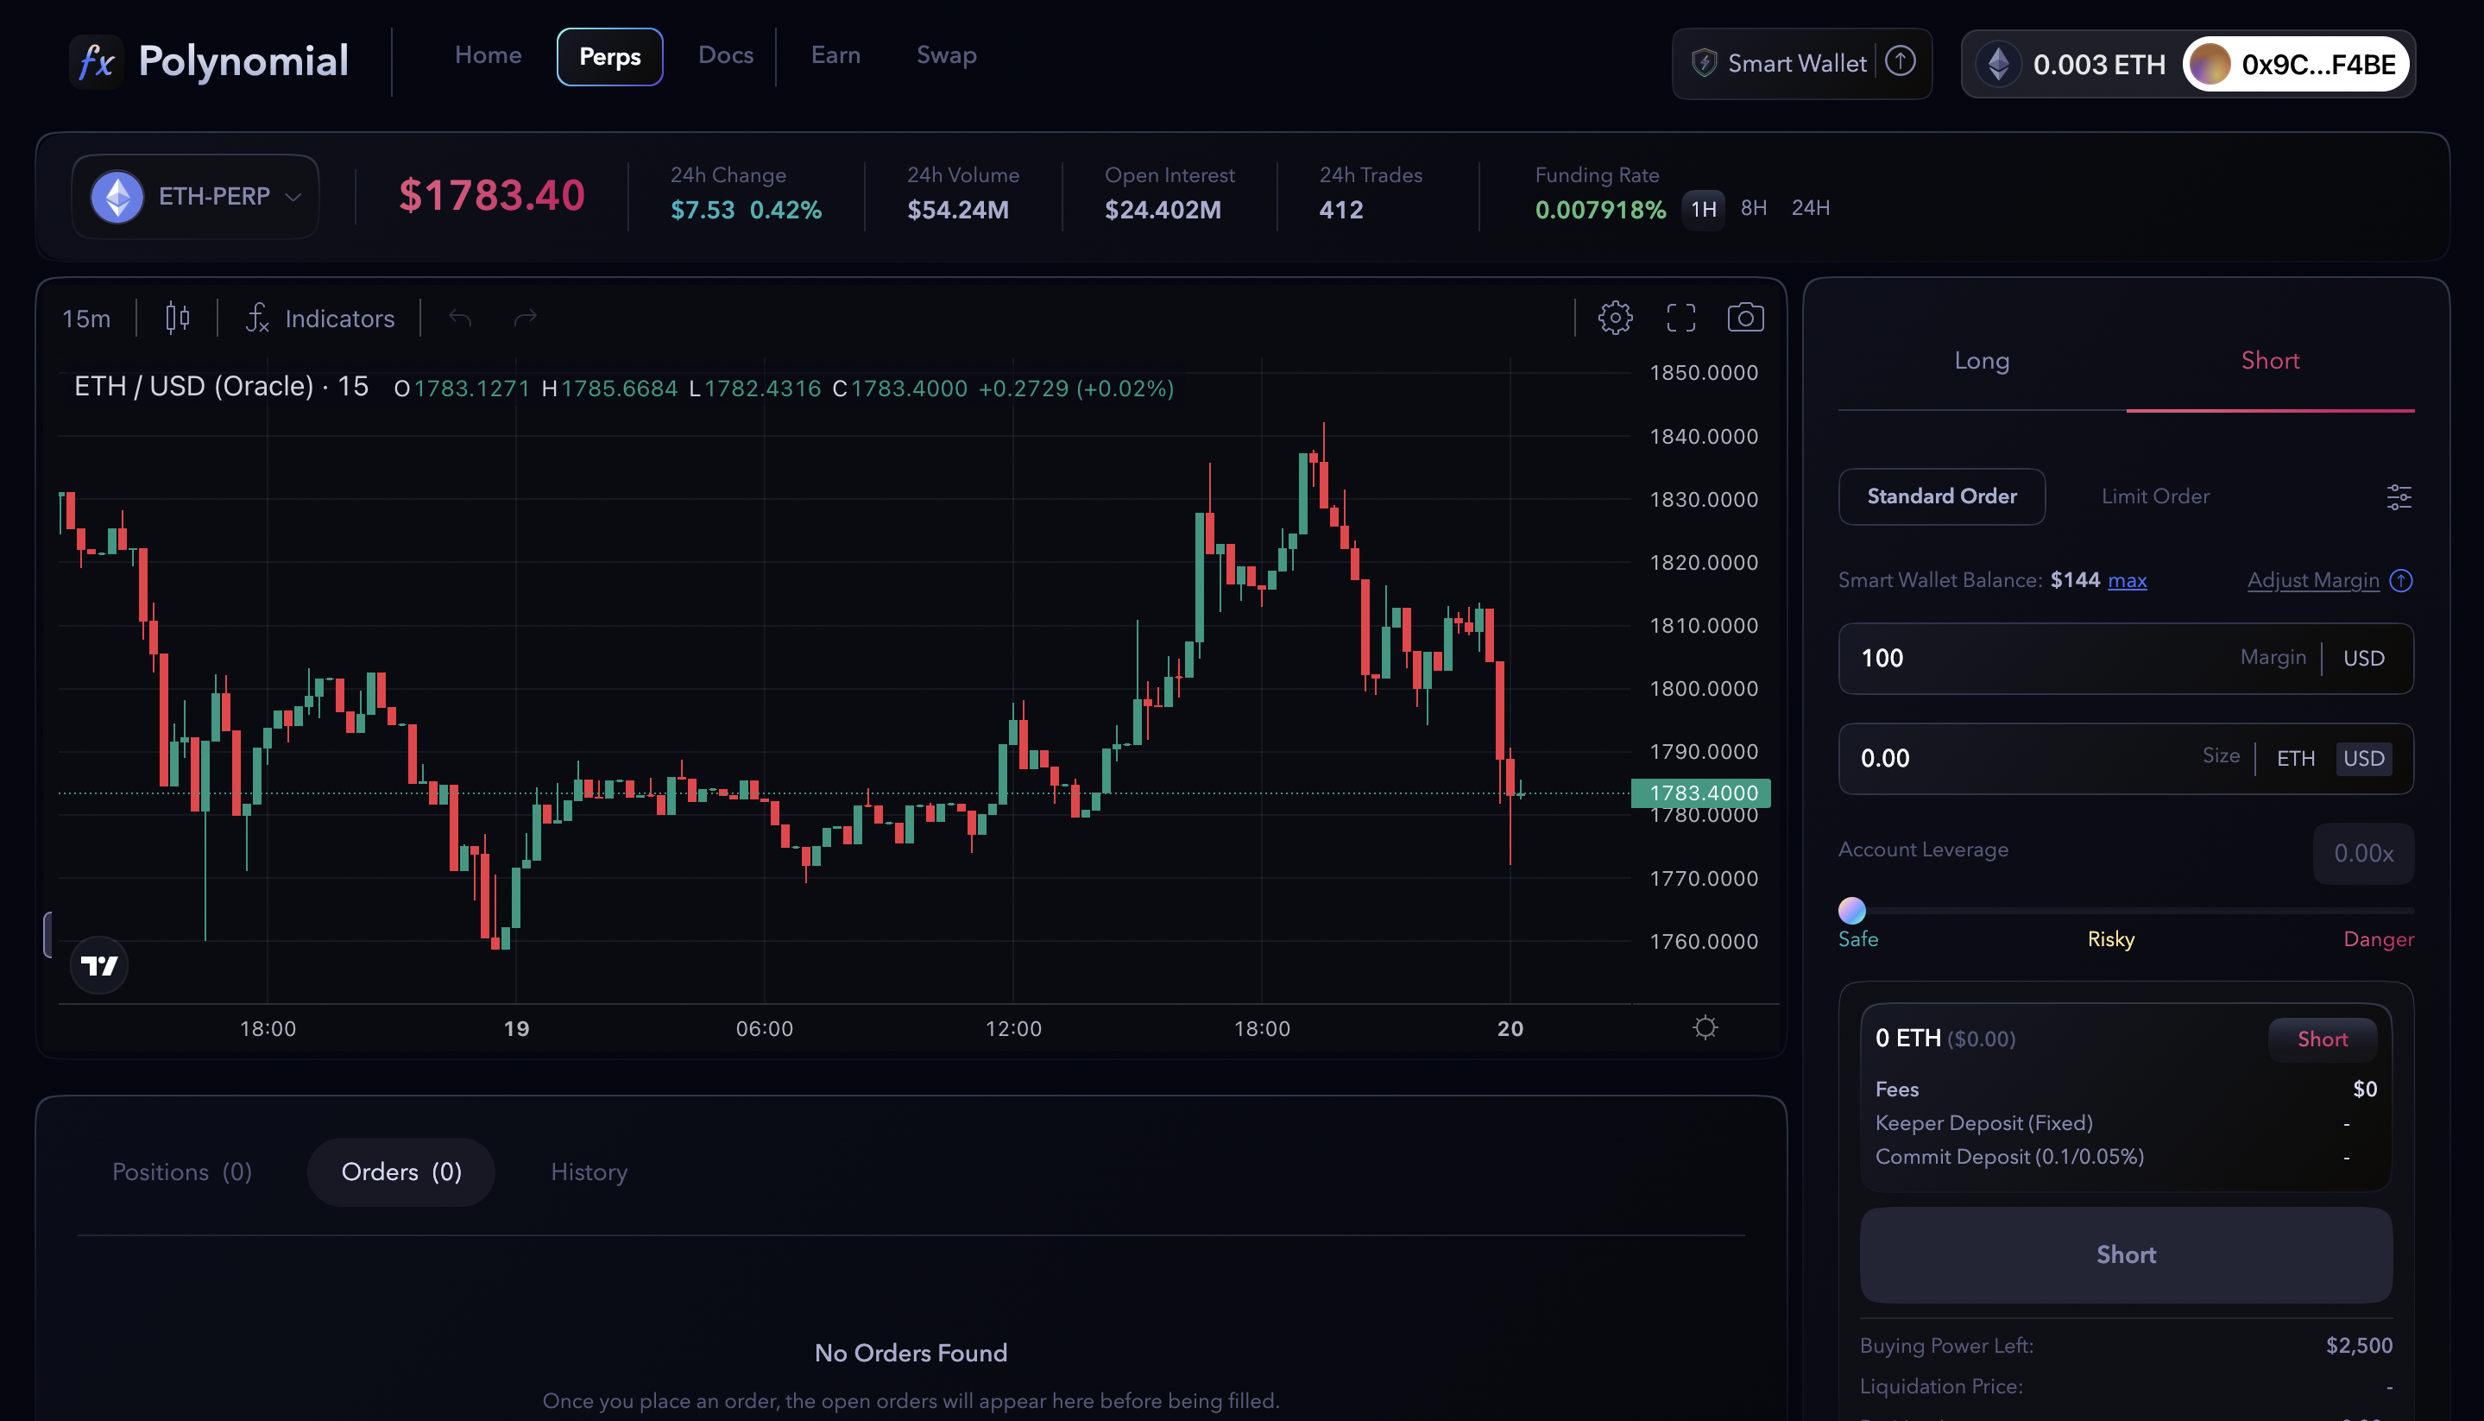Click order settings sliders icon
The image size is (2484, 1421).
click(2399, 496)
